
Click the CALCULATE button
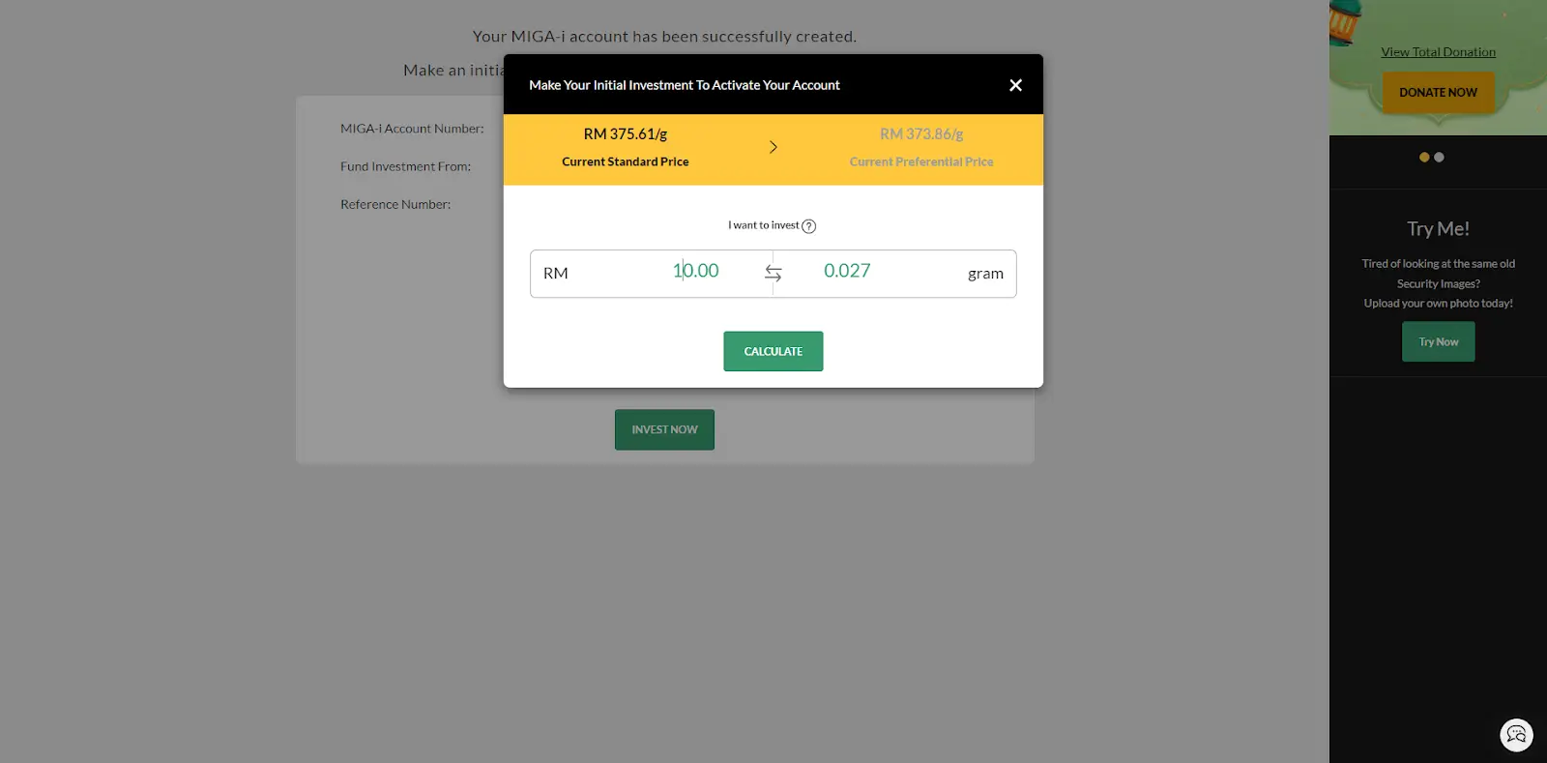[773, 351]
